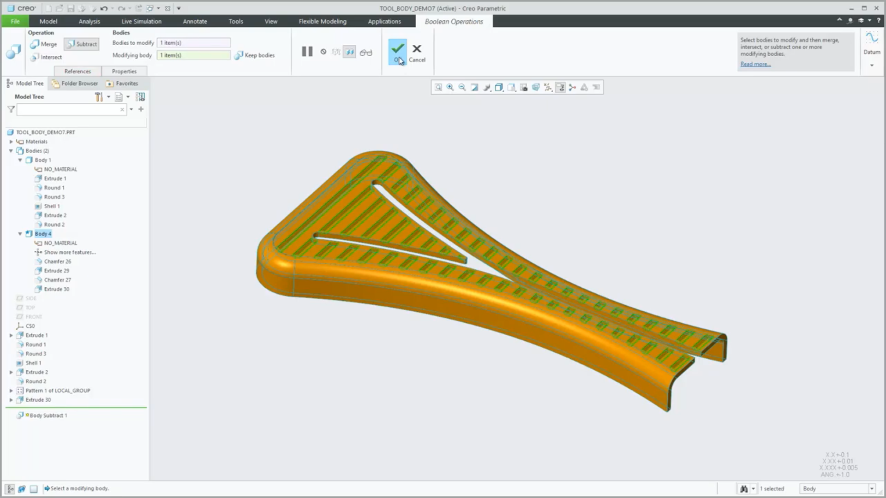Viewport: 886px width, 498px height.
Task: Toggle the Perspective View icon
Action: pos(536,88)
